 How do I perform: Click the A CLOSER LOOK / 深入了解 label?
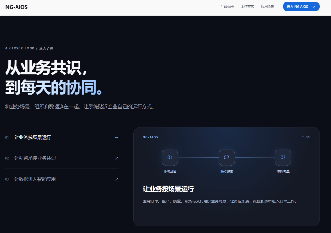29,48
